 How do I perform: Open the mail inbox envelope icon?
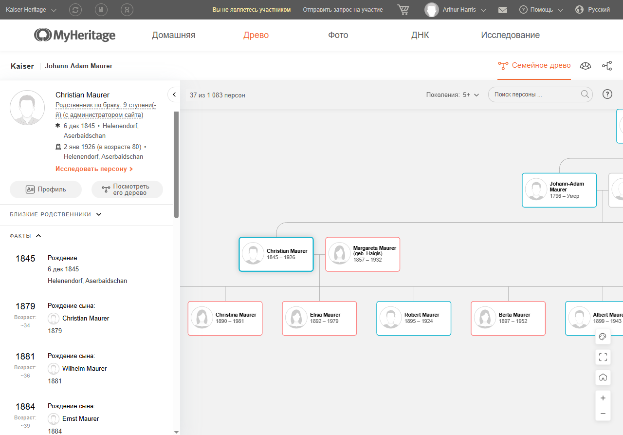[x=503, y=10]
